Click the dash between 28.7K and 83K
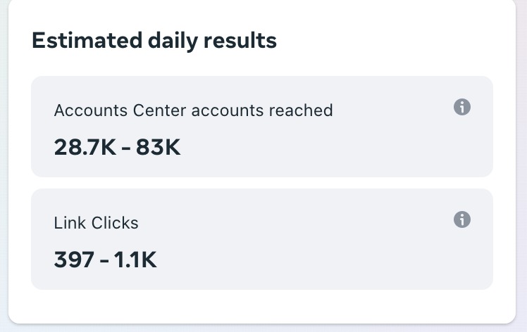Viewport: 527px width, 332px height. click(x=126, y=148)
